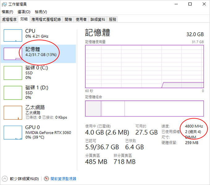Click the 5.9/36.7 GB committed value

tap(102, 147)
